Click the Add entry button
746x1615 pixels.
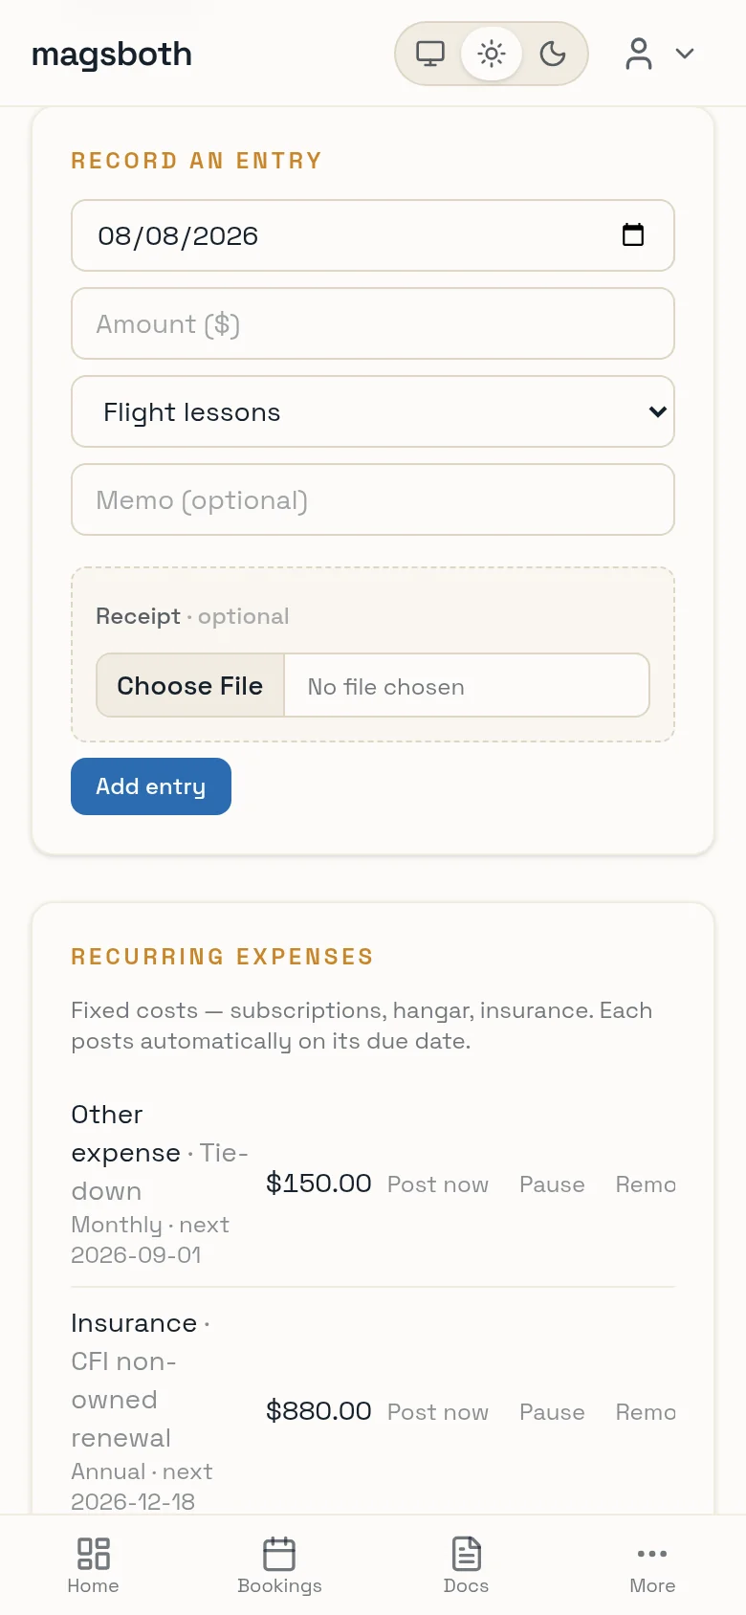click(x=151, y=786)
